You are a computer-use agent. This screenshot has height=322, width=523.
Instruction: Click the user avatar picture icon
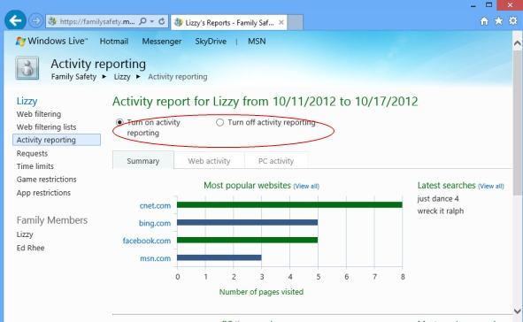pos(27,68)
